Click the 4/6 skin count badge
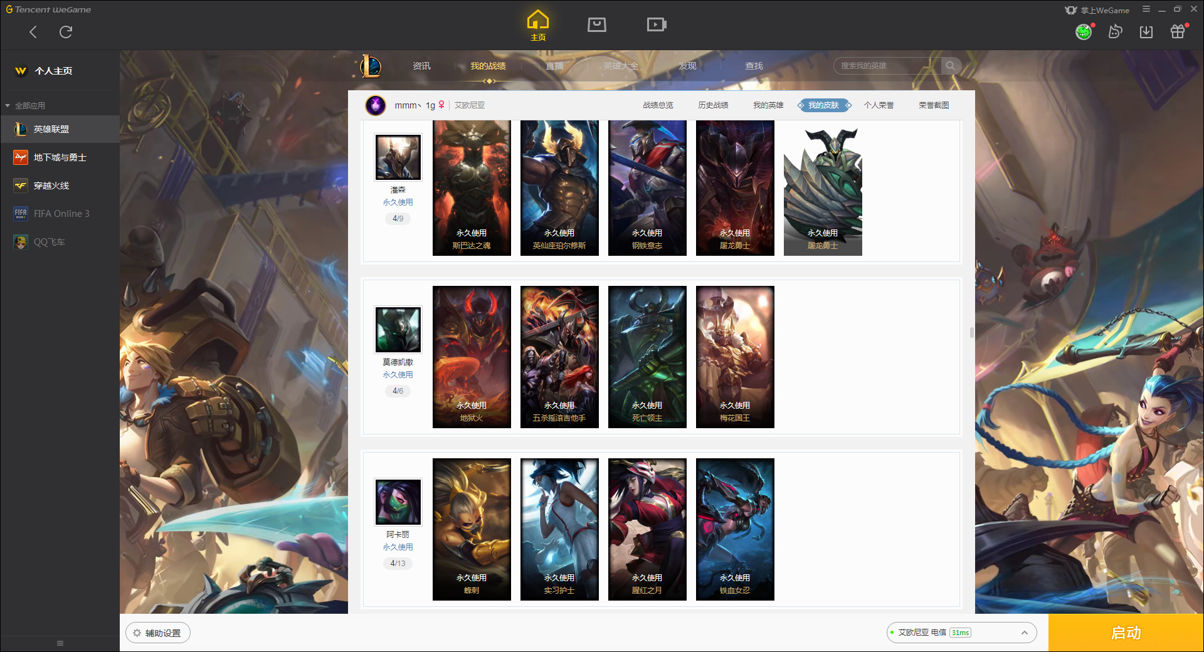 tap(398, 391)
